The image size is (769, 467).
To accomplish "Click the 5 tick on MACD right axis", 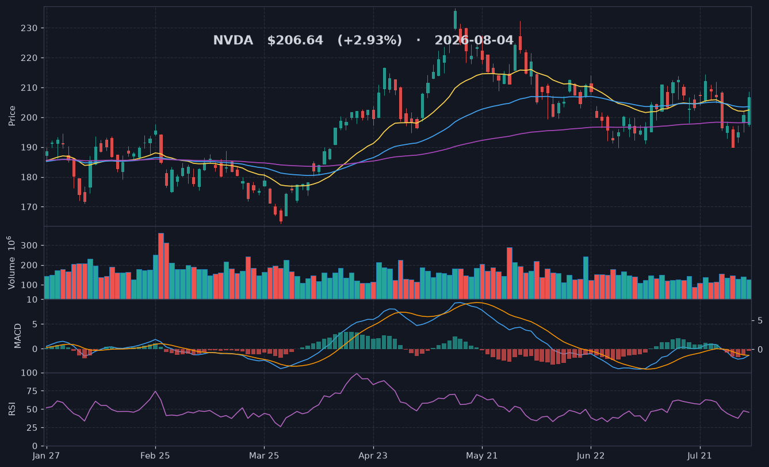I will pyautogui.click(x=759, y=320).
